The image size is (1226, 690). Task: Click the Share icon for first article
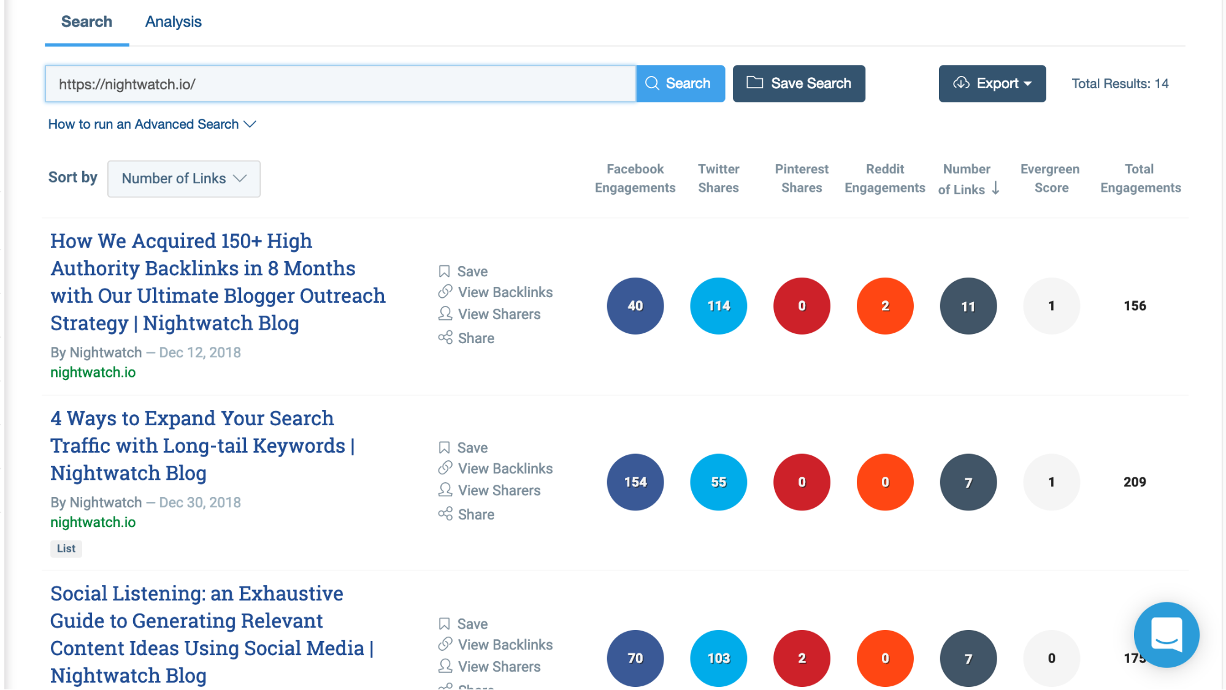[445, 338]
